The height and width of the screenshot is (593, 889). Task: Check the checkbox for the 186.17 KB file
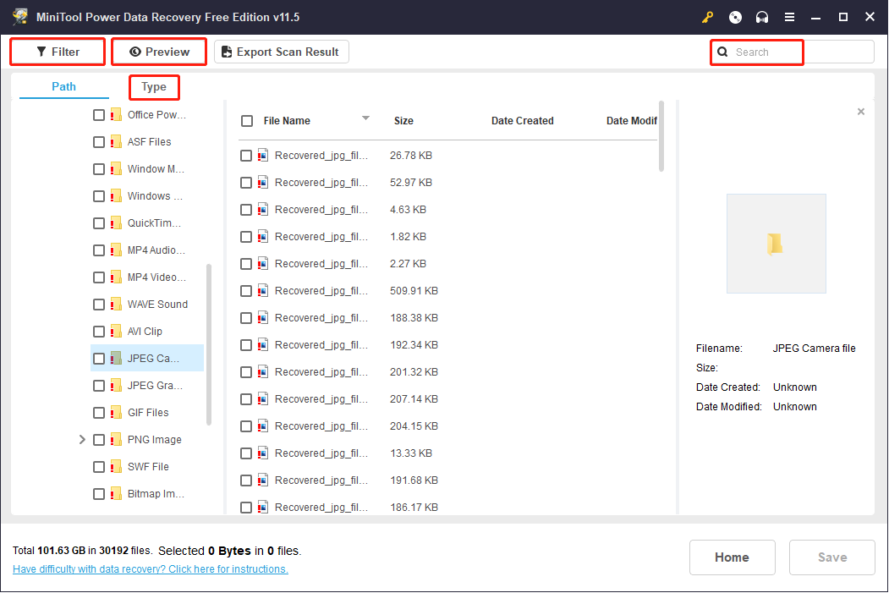click(x=245, y=508)
